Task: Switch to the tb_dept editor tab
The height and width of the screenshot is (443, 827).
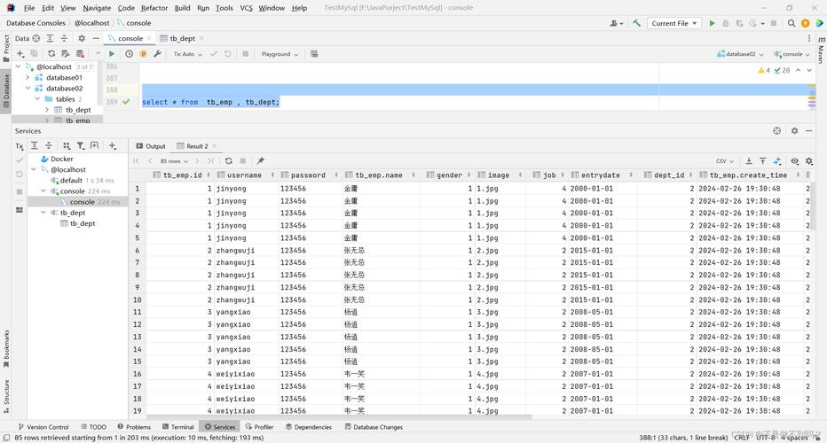Action: click(x=182, y=38)
